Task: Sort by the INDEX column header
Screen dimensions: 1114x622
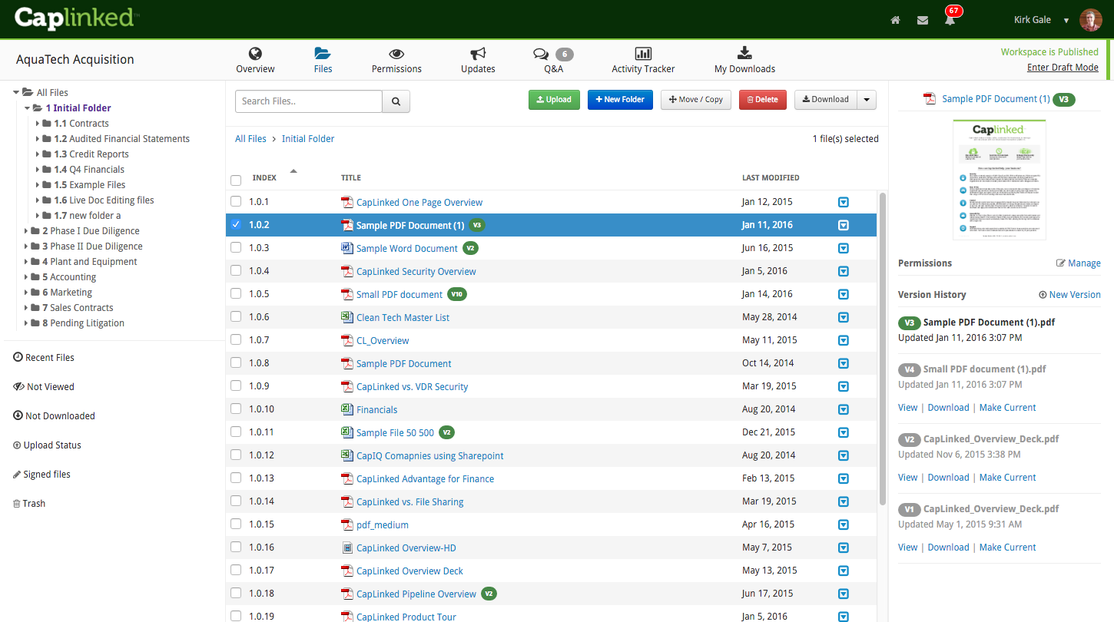Action: [264, 178]
